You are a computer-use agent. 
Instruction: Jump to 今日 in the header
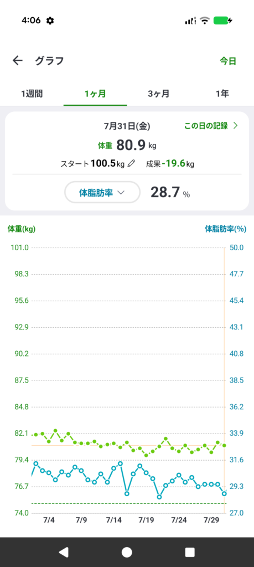coord(228,61)
